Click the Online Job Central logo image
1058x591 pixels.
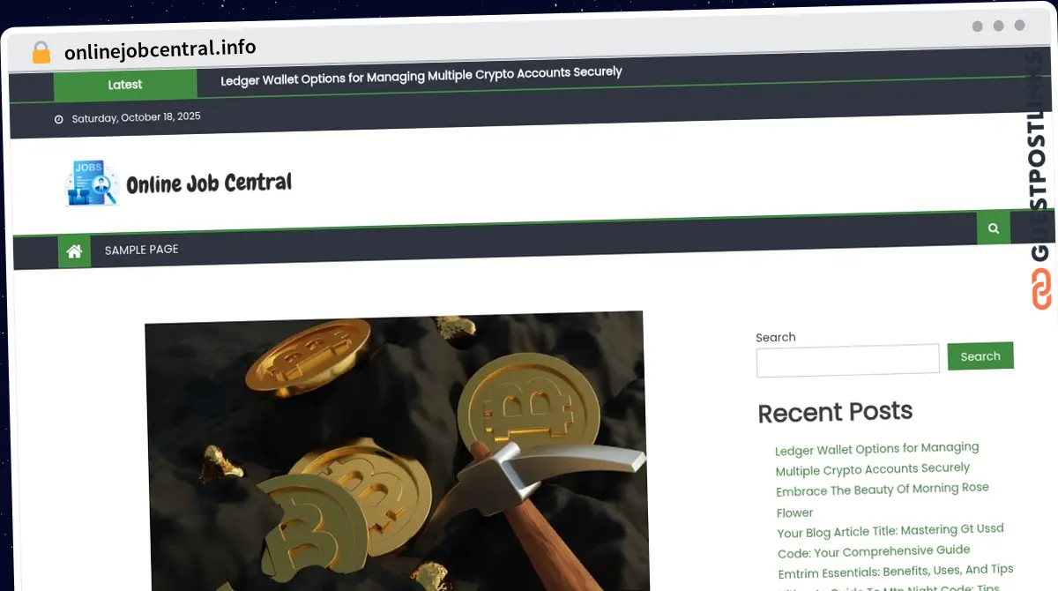coord(91,183)
